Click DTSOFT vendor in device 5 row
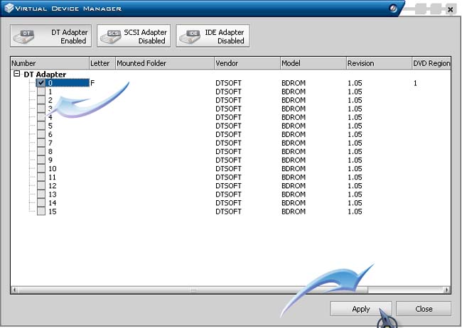This screenshot has height=328, width=462. [228, 126]
